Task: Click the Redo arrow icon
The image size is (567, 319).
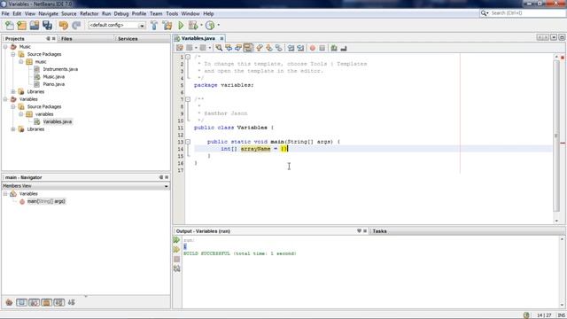Action: click(76, 26)
